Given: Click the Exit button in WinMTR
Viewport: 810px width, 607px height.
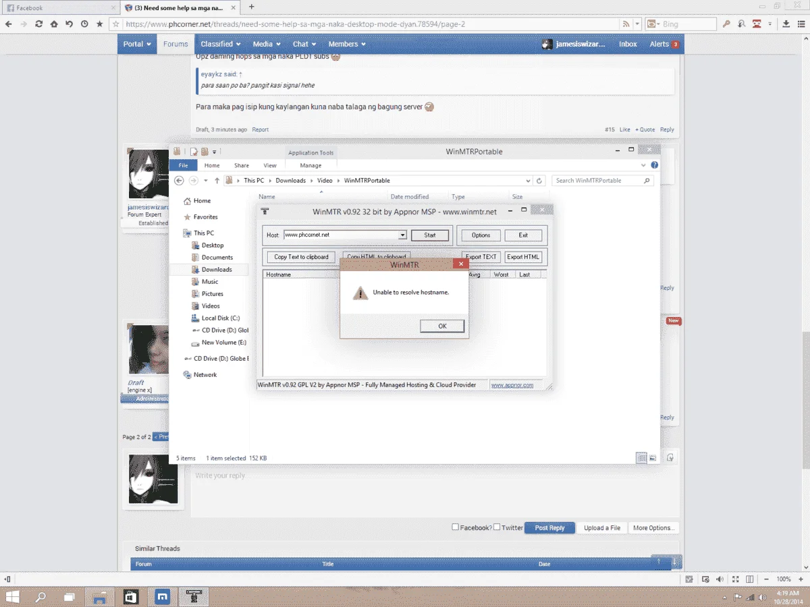Looking at the screenshot, I should coord(523,235).
